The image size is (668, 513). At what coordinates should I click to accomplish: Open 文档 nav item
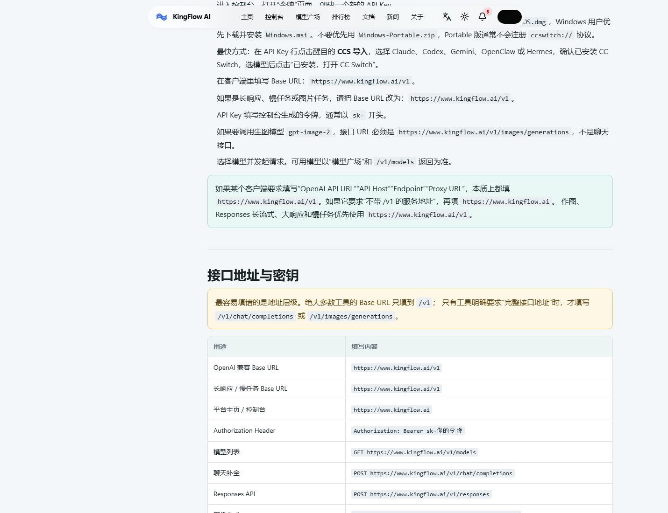coord(369,17)
